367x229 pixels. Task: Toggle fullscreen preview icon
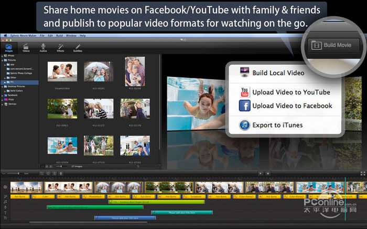pyautogui.click(x=363, y=174)
